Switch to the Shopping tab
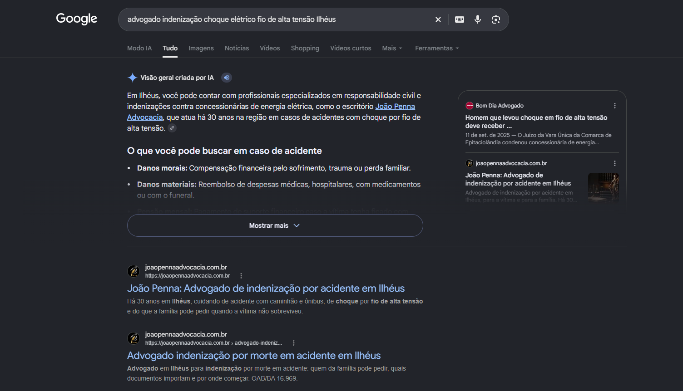The height and width of the screenshot is (391, 683). (x=305, y=48)
